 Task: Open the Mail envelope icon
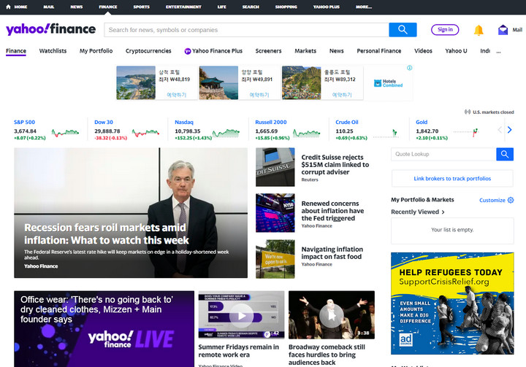pos(503,30)
